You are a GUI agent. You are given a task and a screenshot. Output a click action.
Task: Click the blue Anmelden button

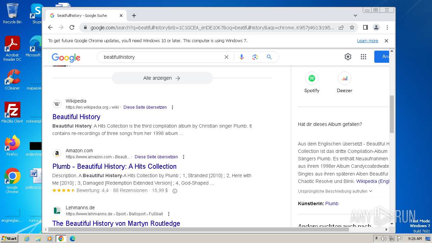pos(382,57)
